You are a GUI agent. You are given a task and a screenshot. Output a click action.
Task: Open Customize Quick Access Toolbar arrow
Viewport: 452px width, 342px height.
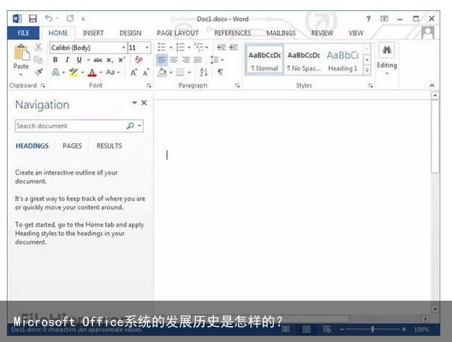pos(83,19)
